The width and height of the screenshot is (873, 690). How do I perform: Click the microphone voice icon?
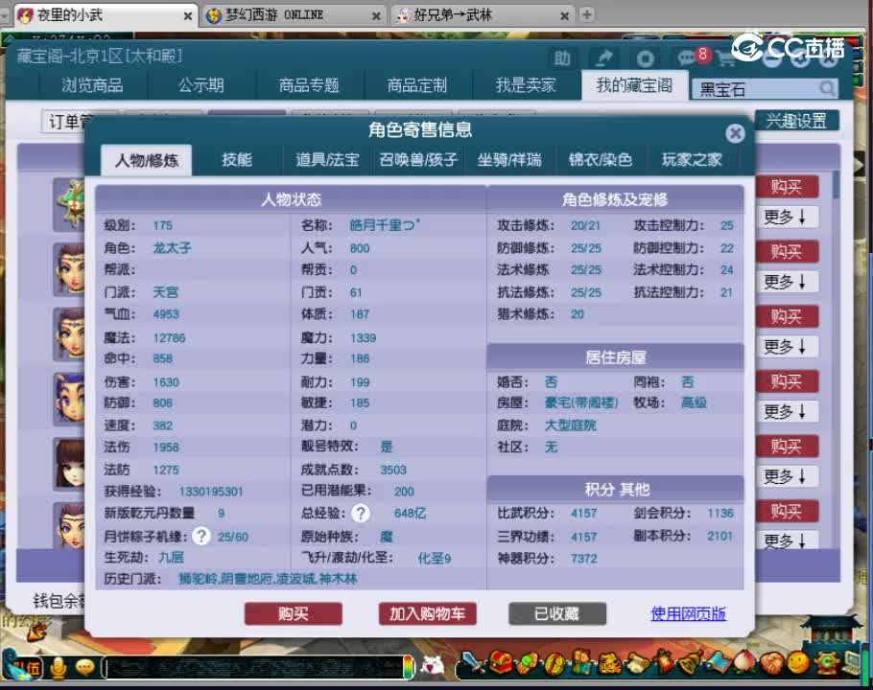(x=58, y=668)
